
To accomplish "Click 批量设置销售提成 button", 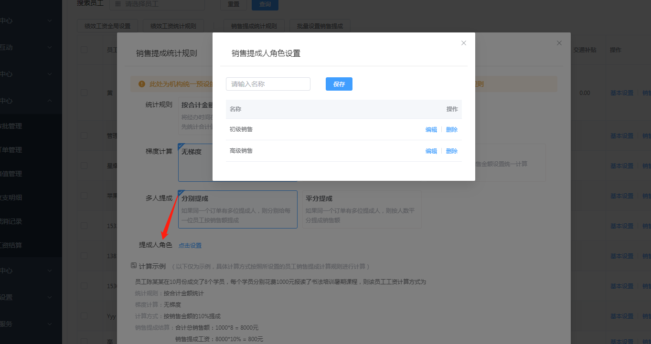I will tap(320, 26).
